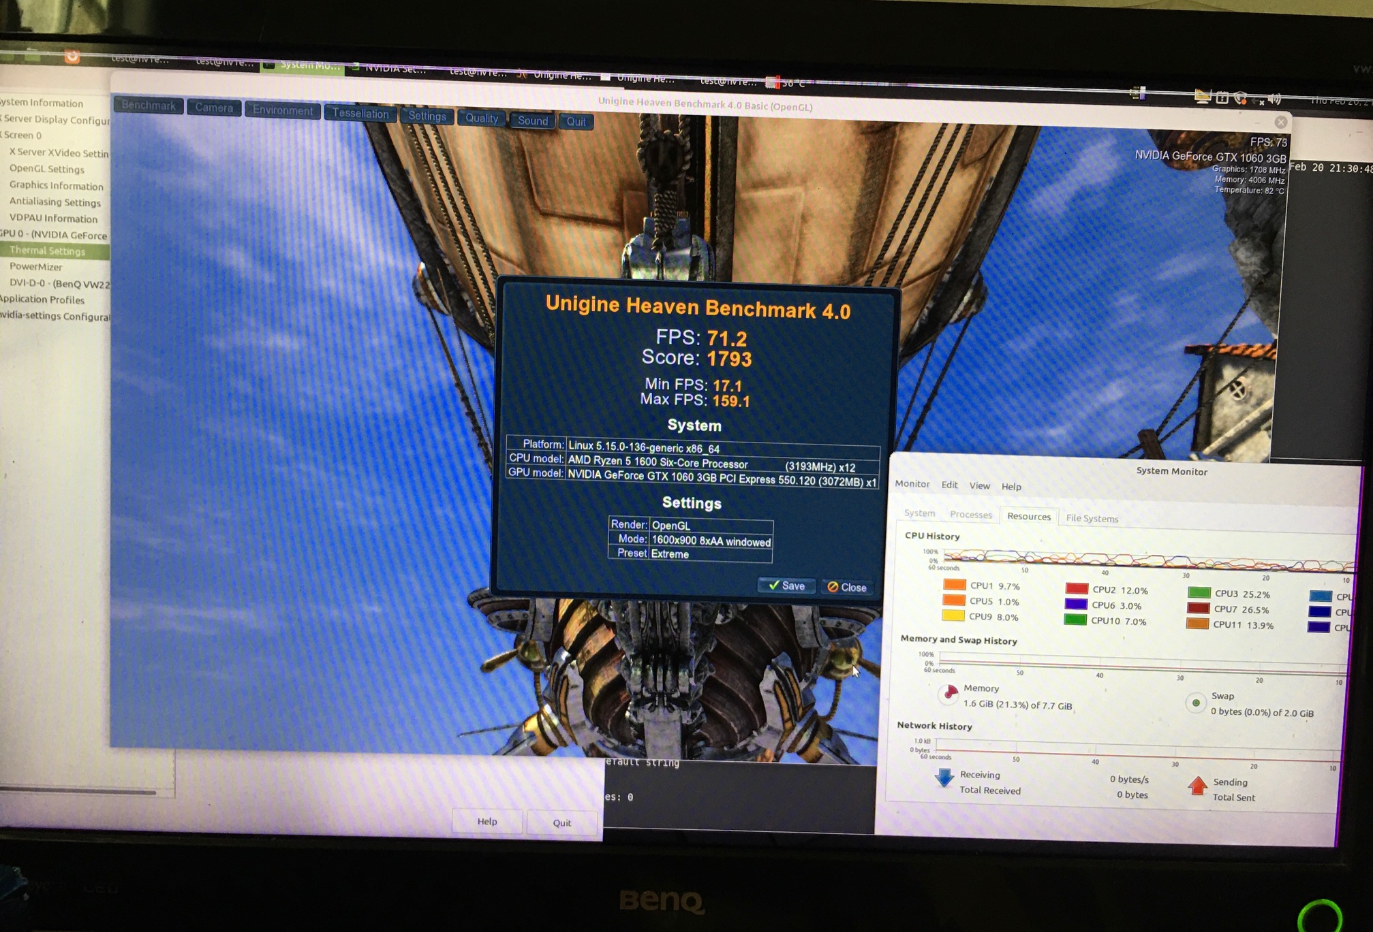Click the '1600x900 8xAA windowed' mode value
This screenshot has height=932, width=1373.
pos(711,541)
